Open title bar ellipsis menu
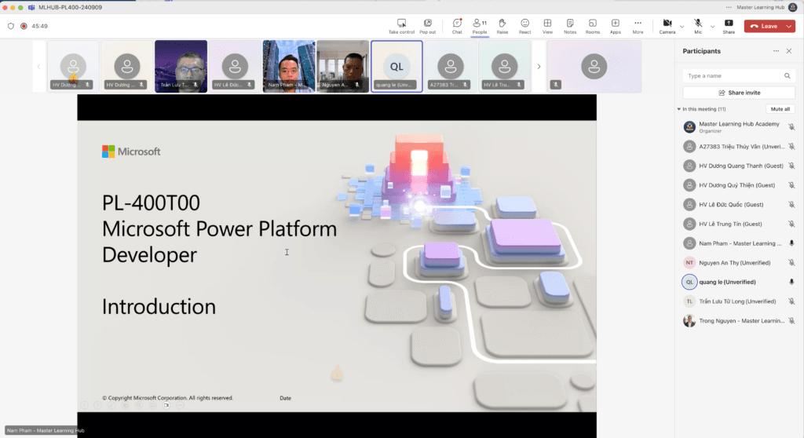 (x=729, y=7)
